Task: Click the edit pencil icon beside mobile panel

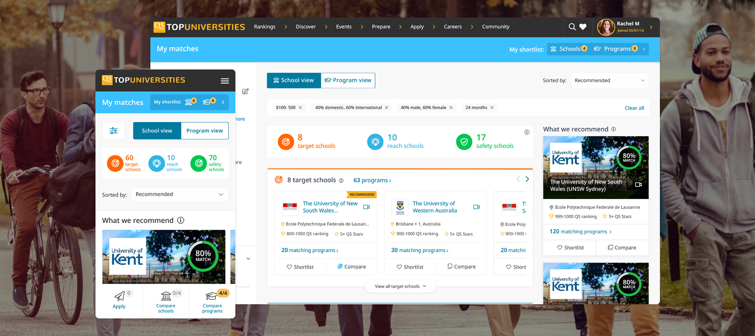Action: 245,91
